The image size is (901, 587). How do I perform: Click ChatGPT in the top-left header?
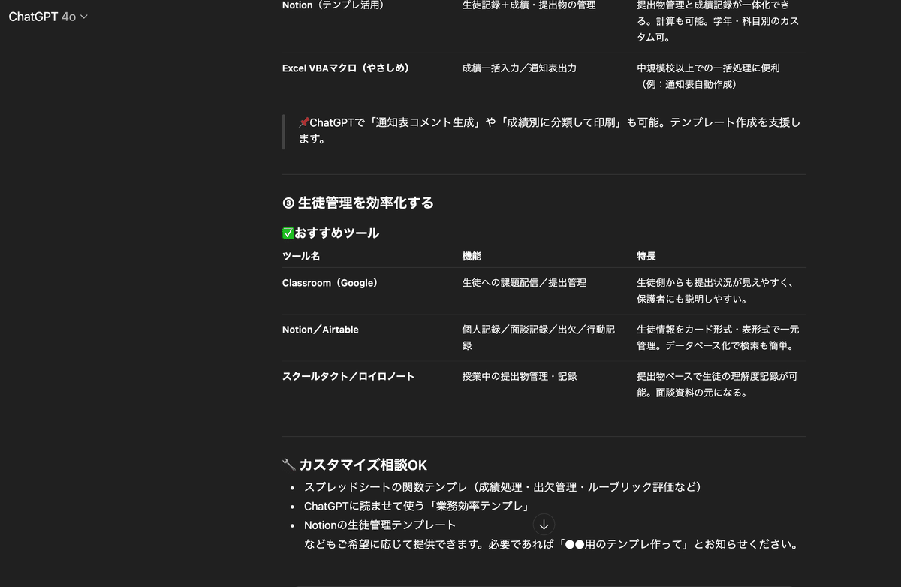pyautogui.click(x=35, y=16)
